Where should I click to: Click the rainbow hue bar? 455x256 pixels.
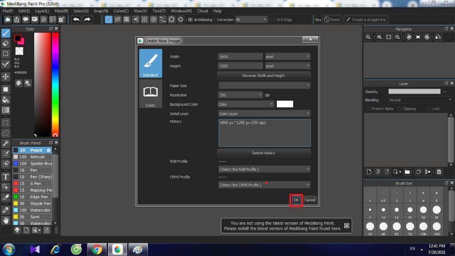coord(55,84)
